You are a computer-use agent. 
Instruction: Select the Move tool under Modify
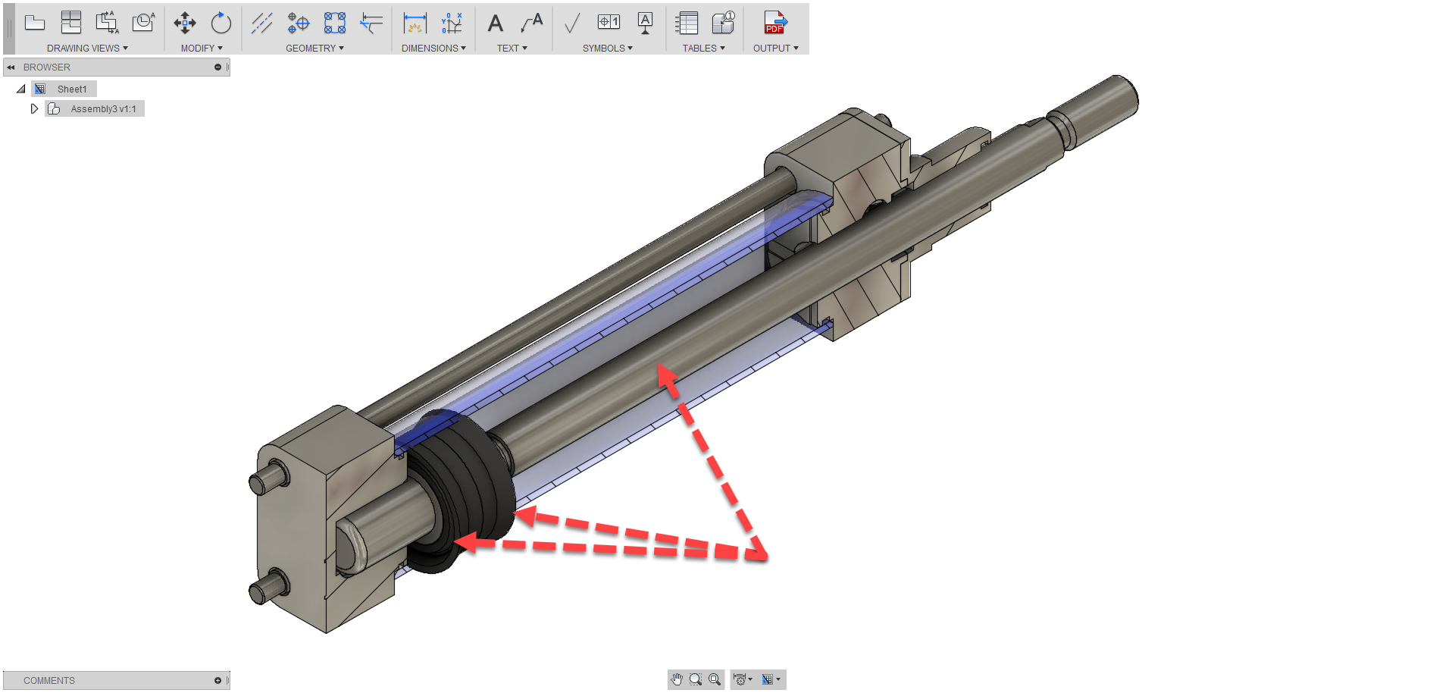[x=184, y=23]
